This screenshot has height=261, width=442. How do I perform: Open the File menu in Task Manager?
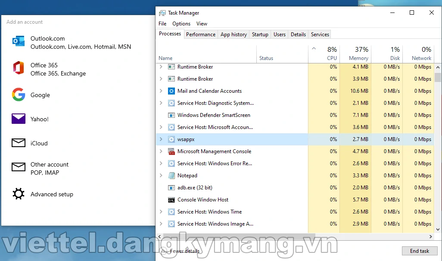(162, 24)
